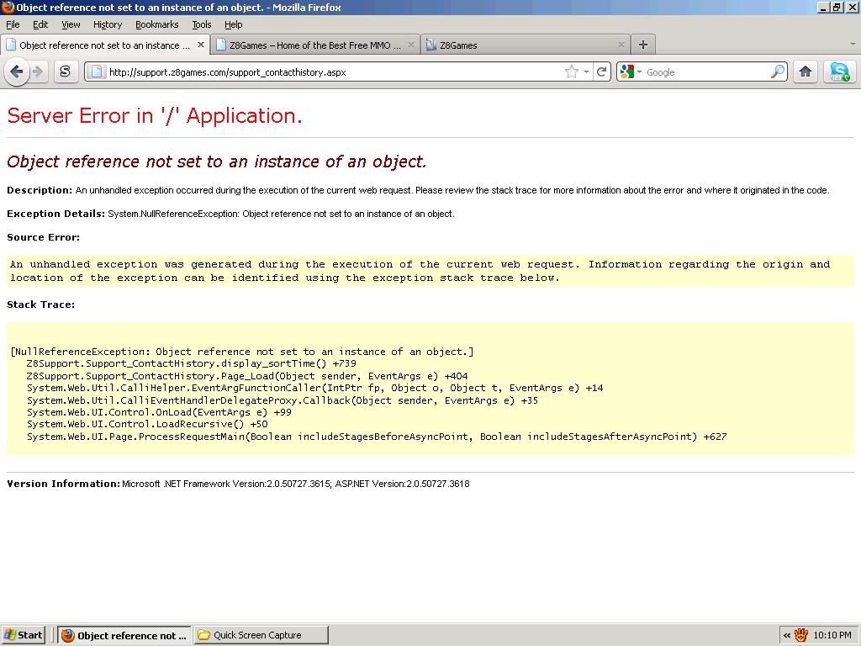Open Quick Screen Capture from the taskbar
861x646 pixels.
(261, 635)
